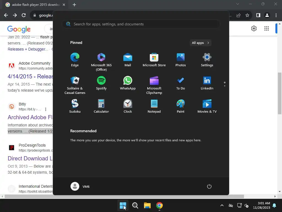Open the Google apps grid
282x212 pixels.
coord(267,28)
